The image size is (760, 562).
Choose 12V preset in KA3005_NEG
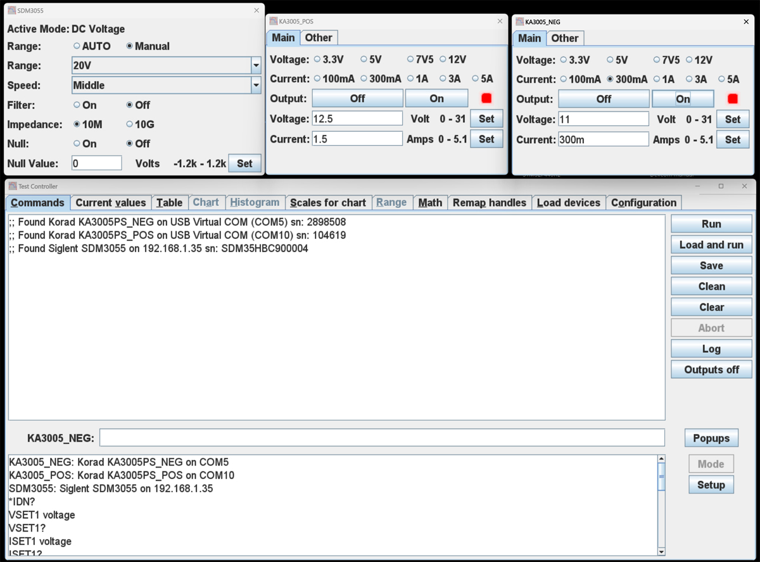pyautogui.click(x=699, y=60)
